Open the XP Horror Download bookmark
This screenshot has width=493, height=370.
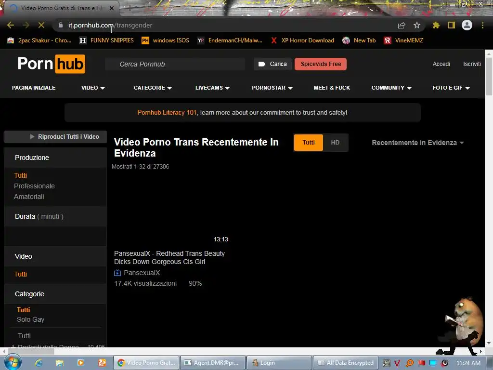[302, 40]
